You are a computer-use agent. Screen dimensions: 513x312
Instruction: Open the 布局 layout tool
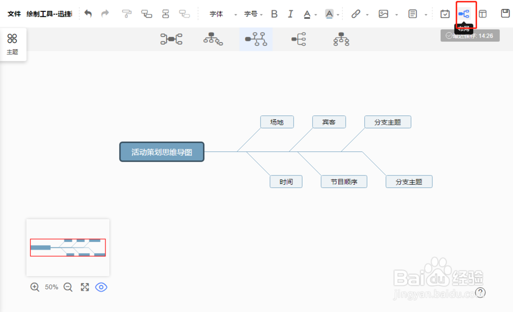click(x=464, y=14)
